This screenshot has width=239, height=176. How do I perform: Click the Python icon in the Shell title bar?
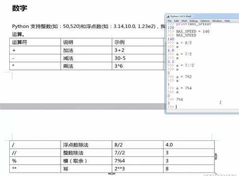[168, 17]
